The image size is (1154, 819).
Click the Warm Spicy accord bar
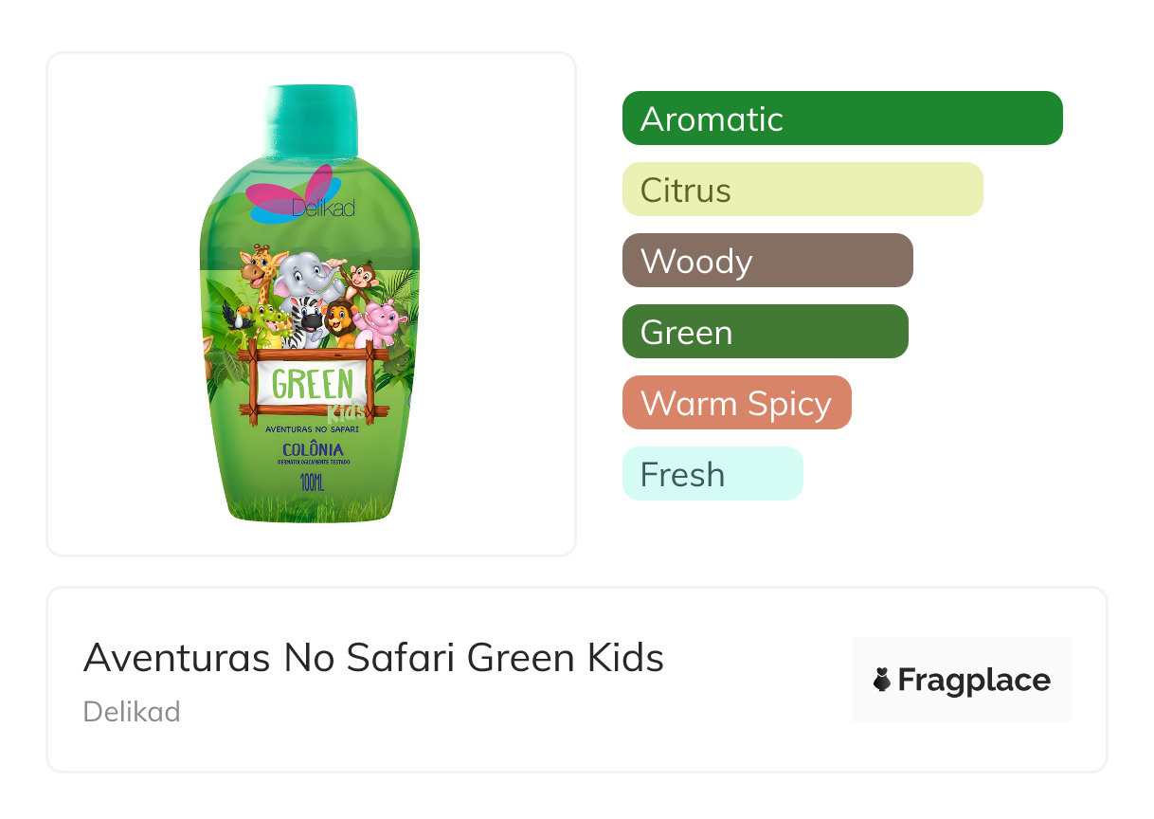[736, 403]
